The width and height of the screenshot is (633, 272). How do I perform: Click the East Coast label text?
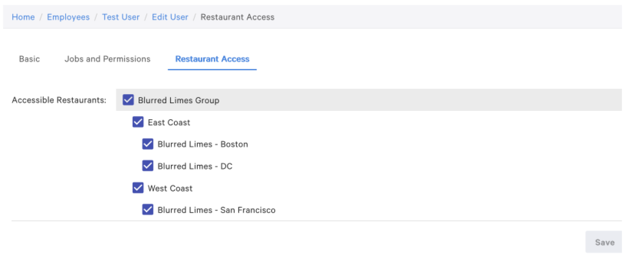pos(169,122)
